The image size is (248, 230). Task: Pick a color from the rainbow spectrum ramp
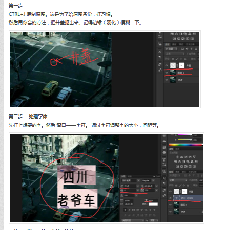click(185, 145)
